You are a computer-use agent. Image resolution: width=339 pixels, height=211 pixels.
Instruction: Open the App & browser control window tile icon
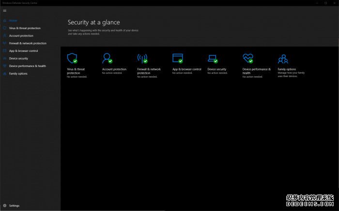click(x=177, y=59)
